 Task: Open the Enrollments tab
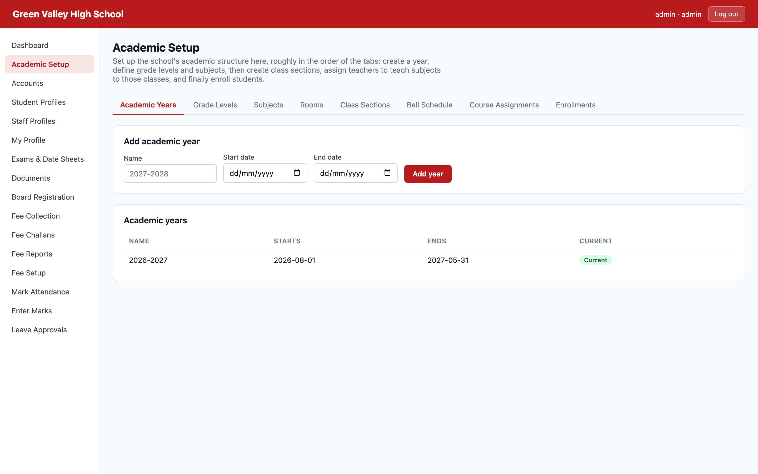pyautogui.click(x=575, y=105)
